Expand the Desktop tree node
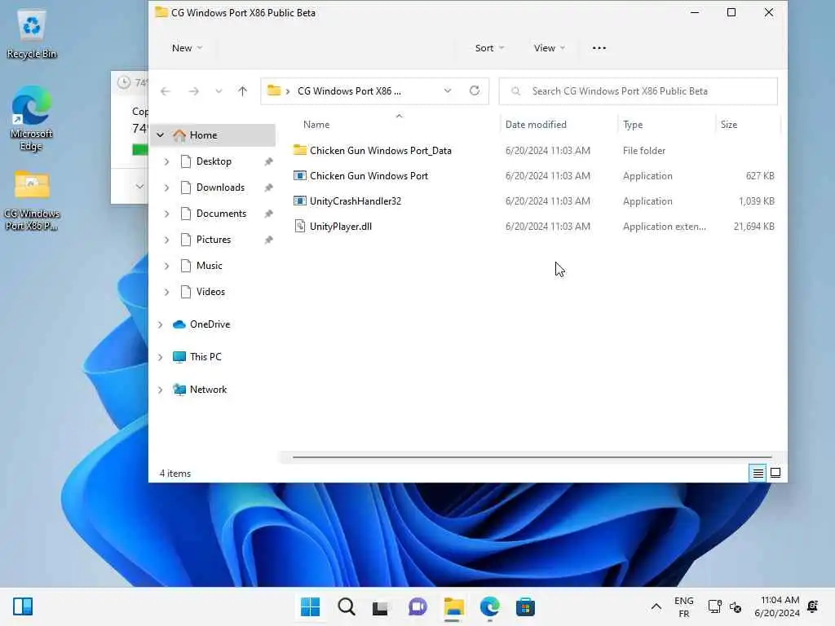The height and width of the screenshot is (626, 835). coord(166,161)
